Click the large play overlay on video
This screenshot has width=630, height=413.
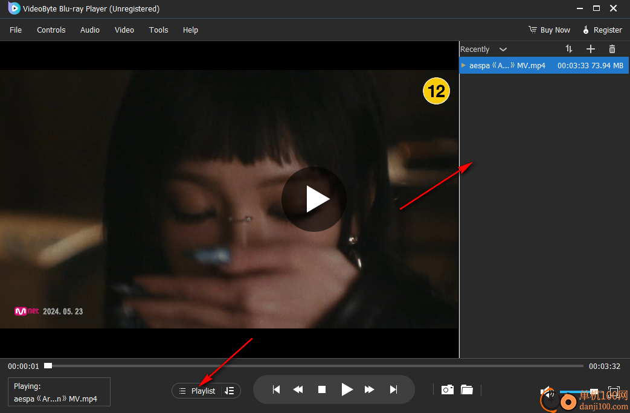coord(314,199)
